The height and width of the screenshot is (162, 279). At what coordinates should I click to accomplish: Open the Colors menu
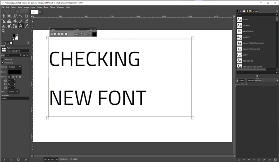[x=40, y=7]
